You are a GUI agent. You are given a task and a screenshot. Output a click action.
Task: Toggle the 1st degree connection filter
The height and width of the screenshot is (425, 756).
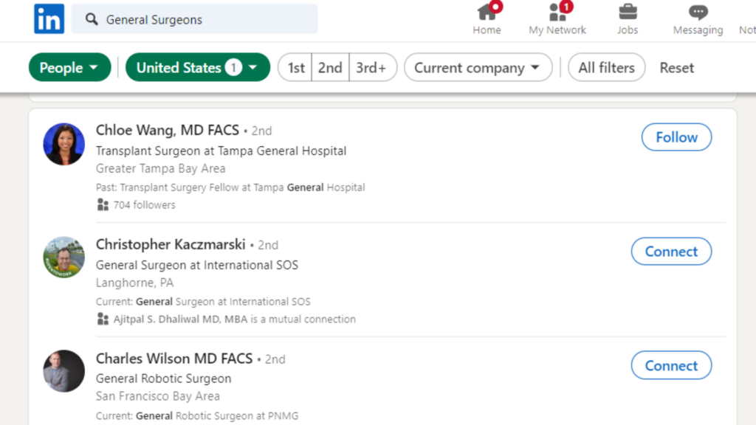pos(295,67)
